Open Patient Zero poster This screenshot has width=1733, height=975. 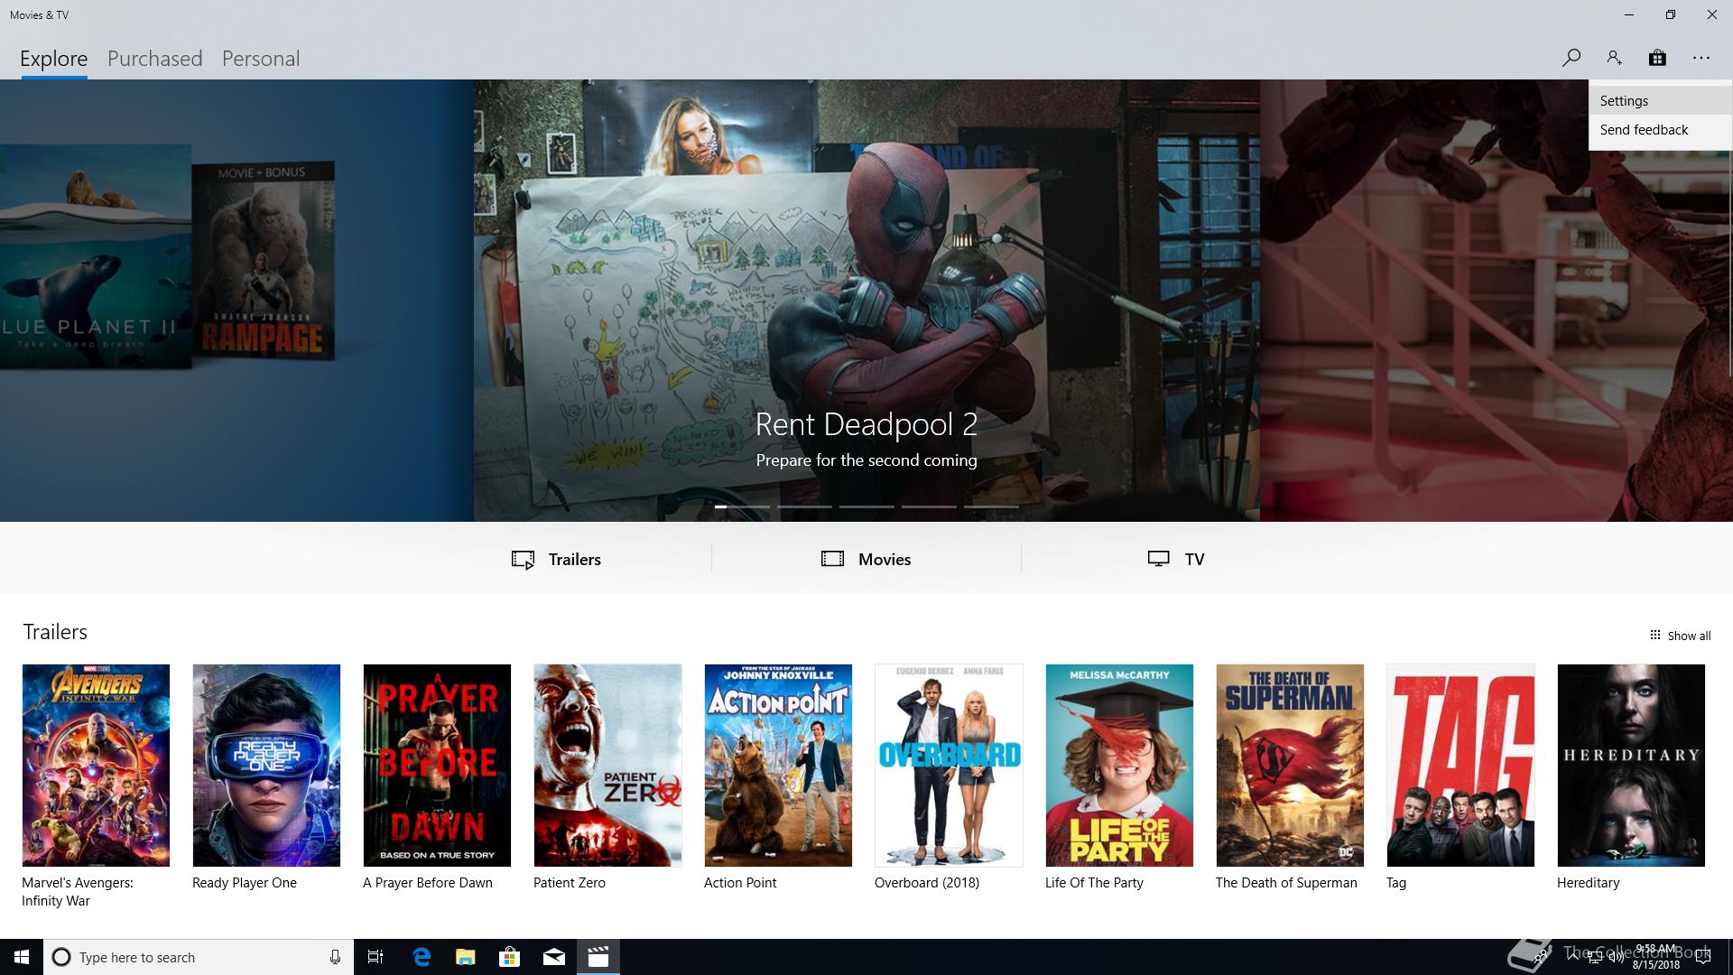point(607,766)
